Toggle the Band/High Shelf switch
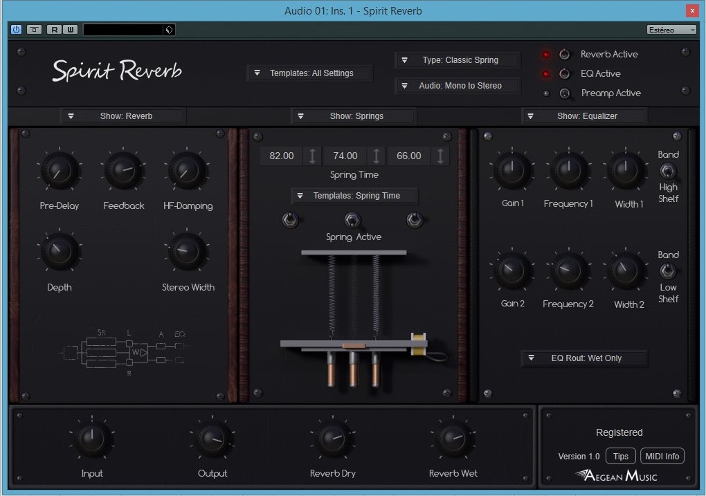The height and width of the screenshot is (496, 706). tap(668, 171)
